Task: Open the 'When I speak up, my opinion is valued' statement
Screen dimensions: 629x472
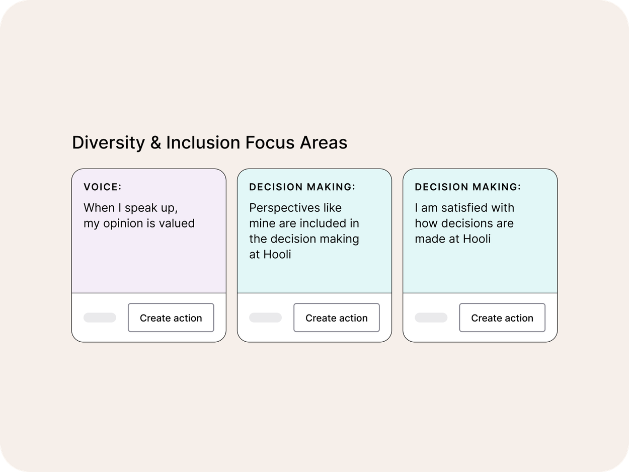Action: coord(139,215)
